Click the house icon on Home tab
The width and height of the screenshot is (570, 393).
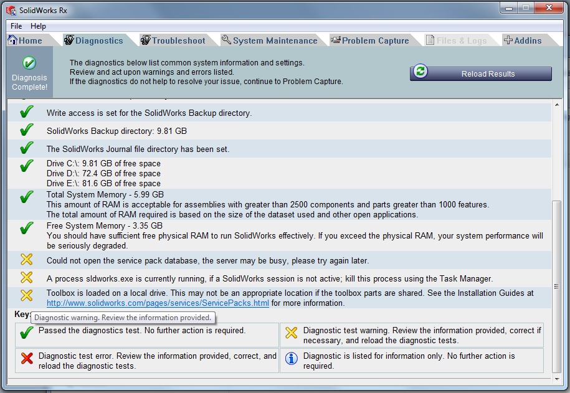coord(12,40)
